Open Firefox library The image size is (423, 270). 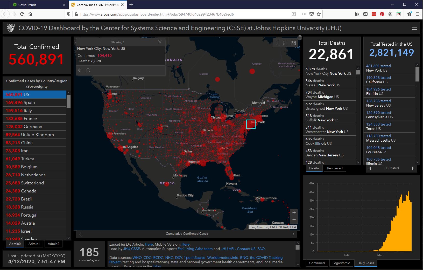point(357,14)
